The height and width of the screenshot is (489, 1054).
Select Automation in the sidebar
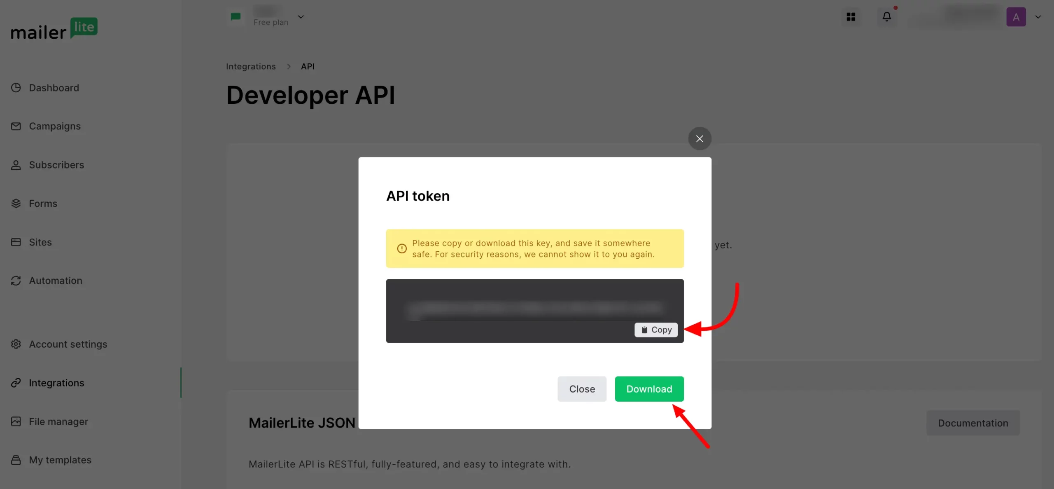click(x=55, y=281)
